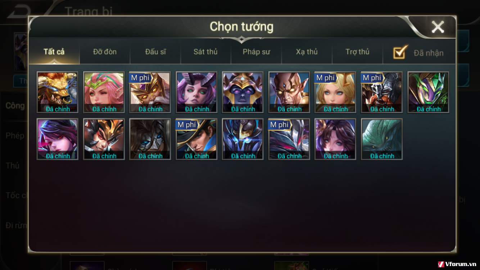Choose the pink-haired girl with green tiara

point(104,92)
